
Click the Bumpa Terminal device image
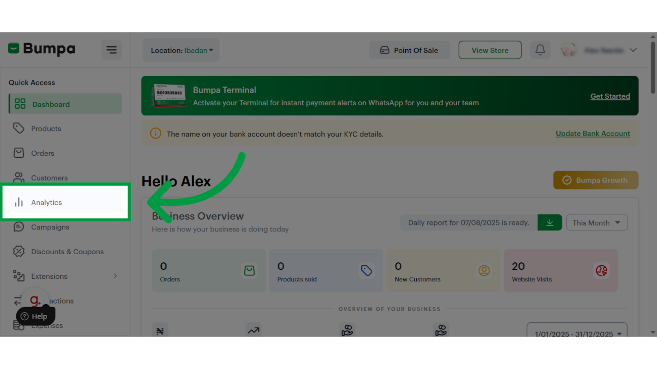point(169,96)
